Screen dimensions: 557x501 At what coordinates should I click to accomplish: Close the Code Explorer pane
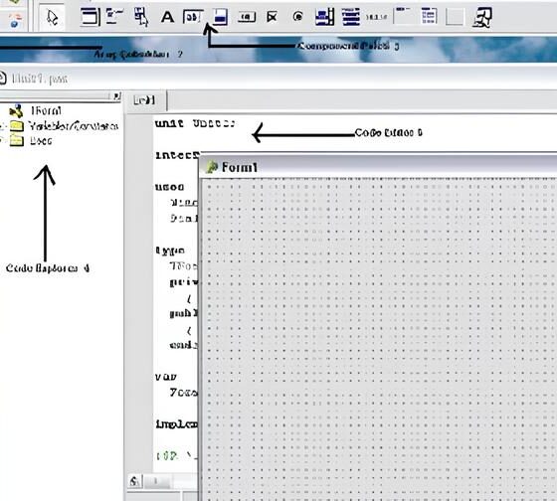[x=116, y=95]
